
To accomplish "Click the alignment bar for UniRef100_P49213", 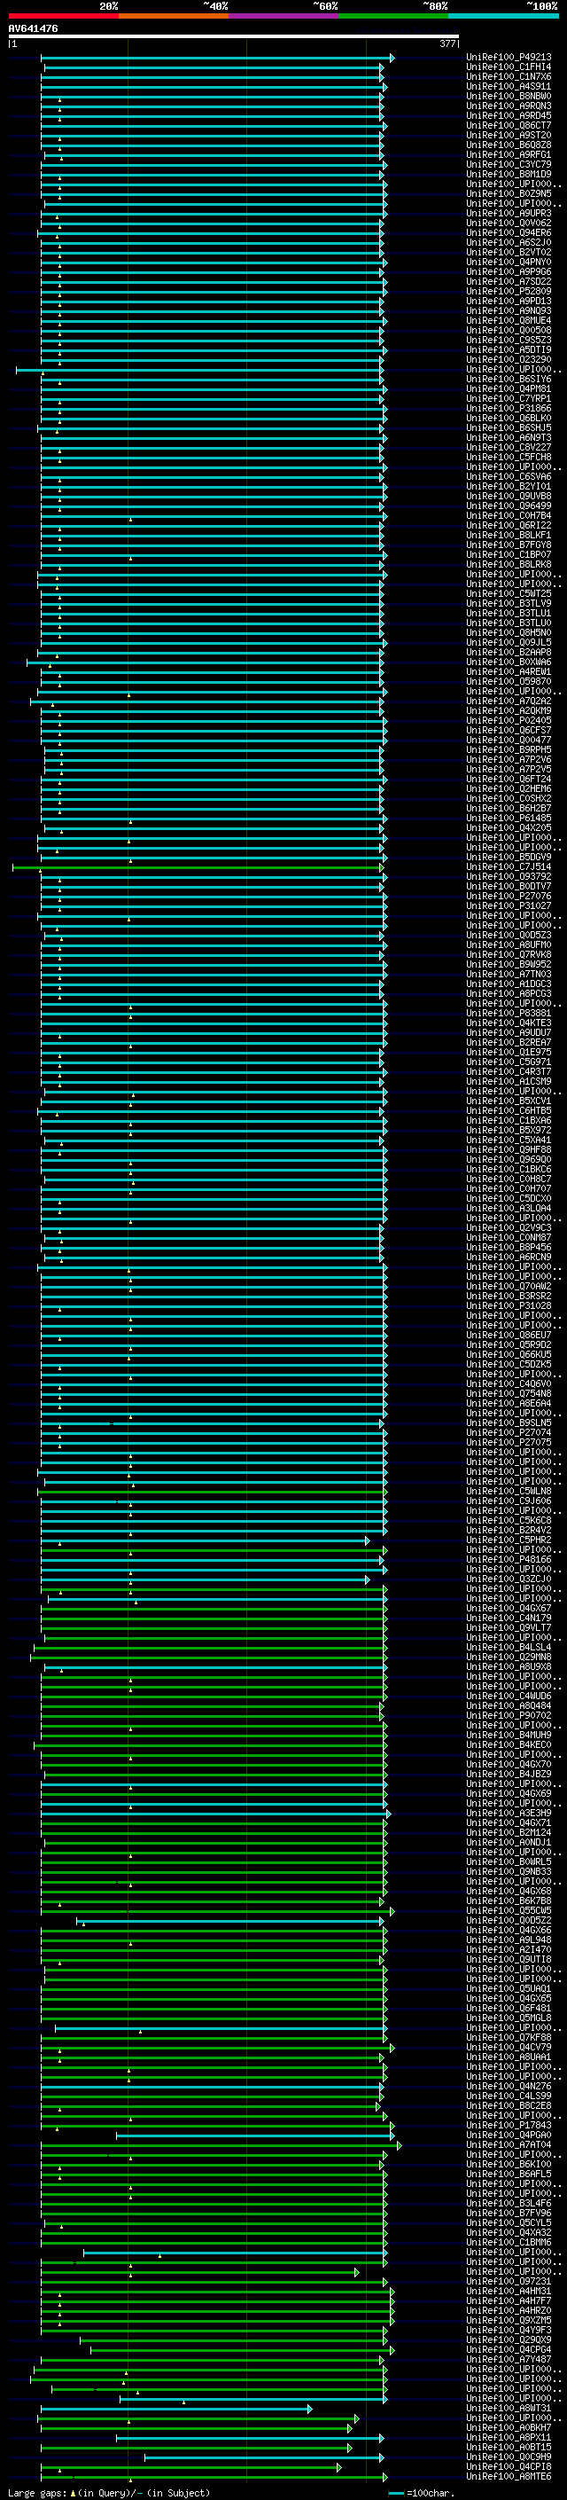I will point(217,59).
